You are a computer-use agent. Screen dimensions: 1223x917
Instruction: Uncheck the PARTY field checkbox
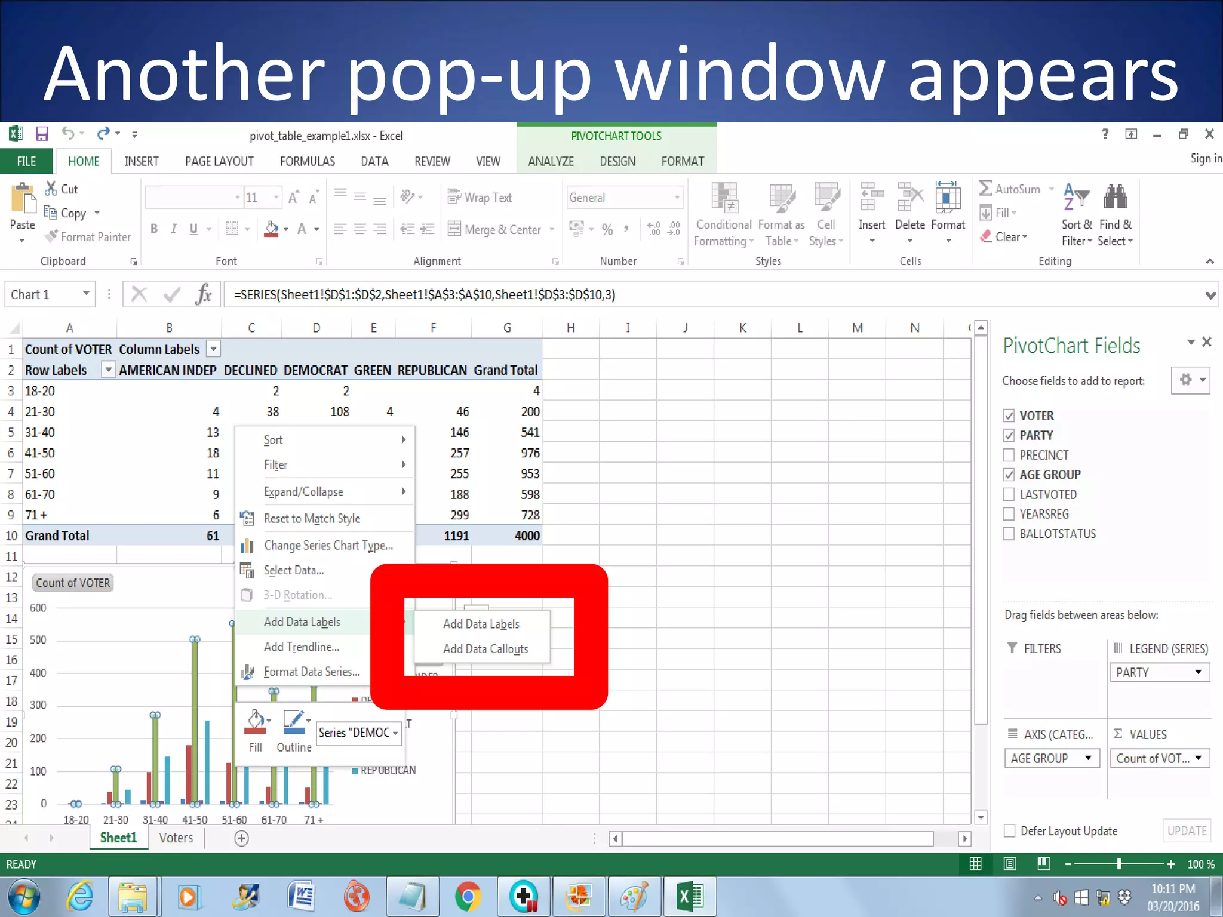(x=1009, y=435)
